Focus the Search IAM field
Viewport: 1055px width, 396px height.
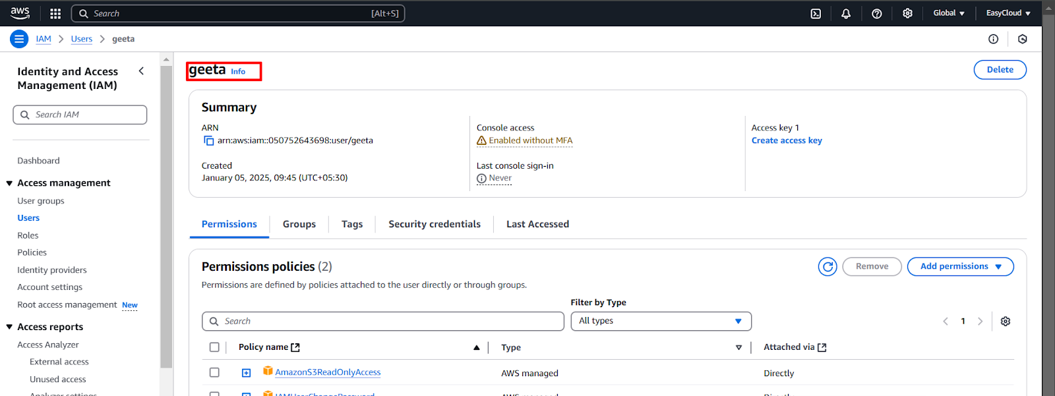point(80,115)
